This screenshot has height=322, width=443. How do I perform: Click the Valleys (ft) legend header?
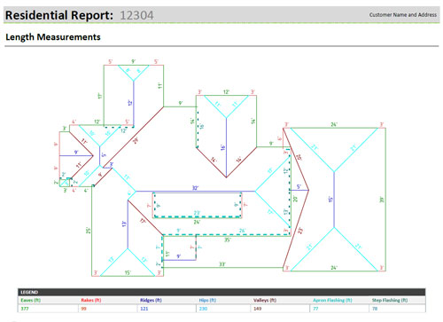pos(265,300)
